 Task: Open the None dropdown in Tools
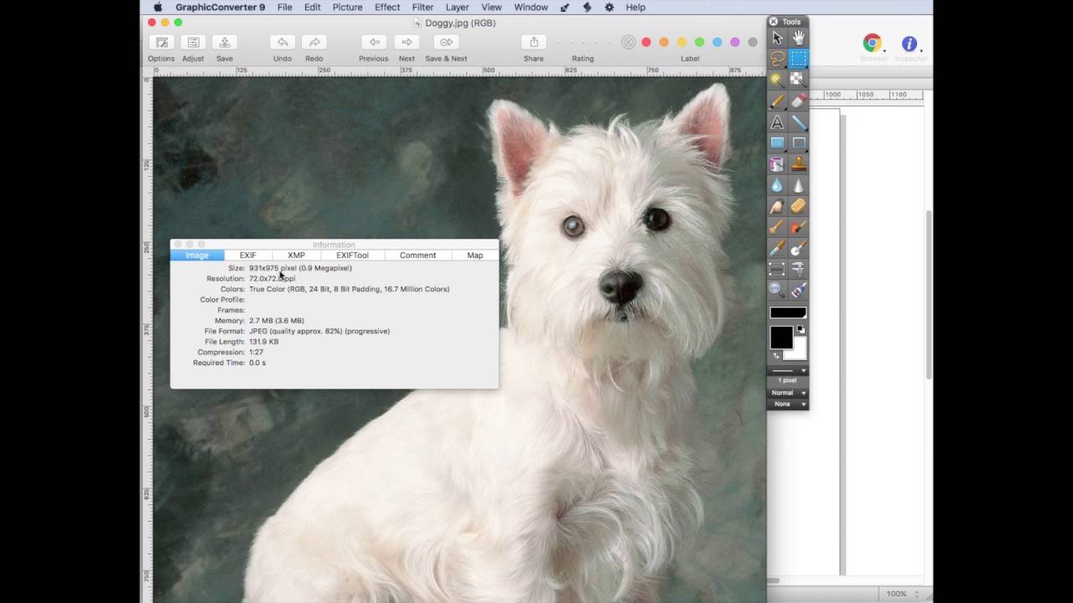(788, 404)
